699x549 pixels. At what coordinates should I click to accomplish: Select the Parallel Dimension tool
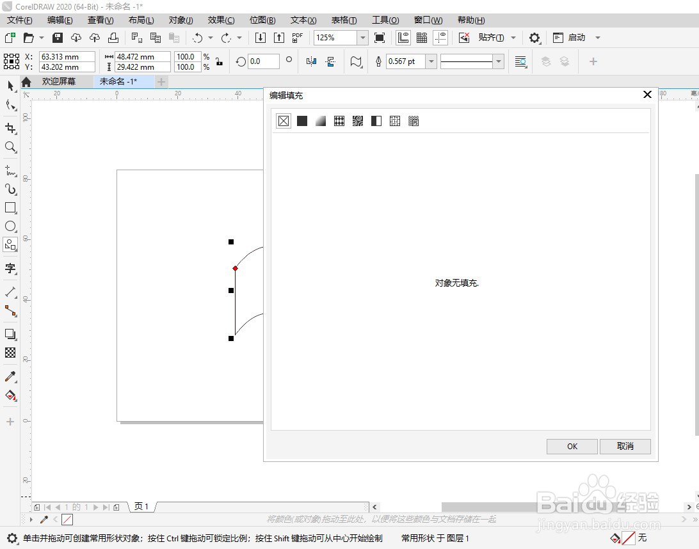point(10,292)
